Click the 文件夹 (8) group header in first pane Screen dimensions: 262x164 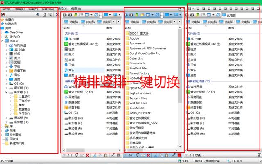72,33
